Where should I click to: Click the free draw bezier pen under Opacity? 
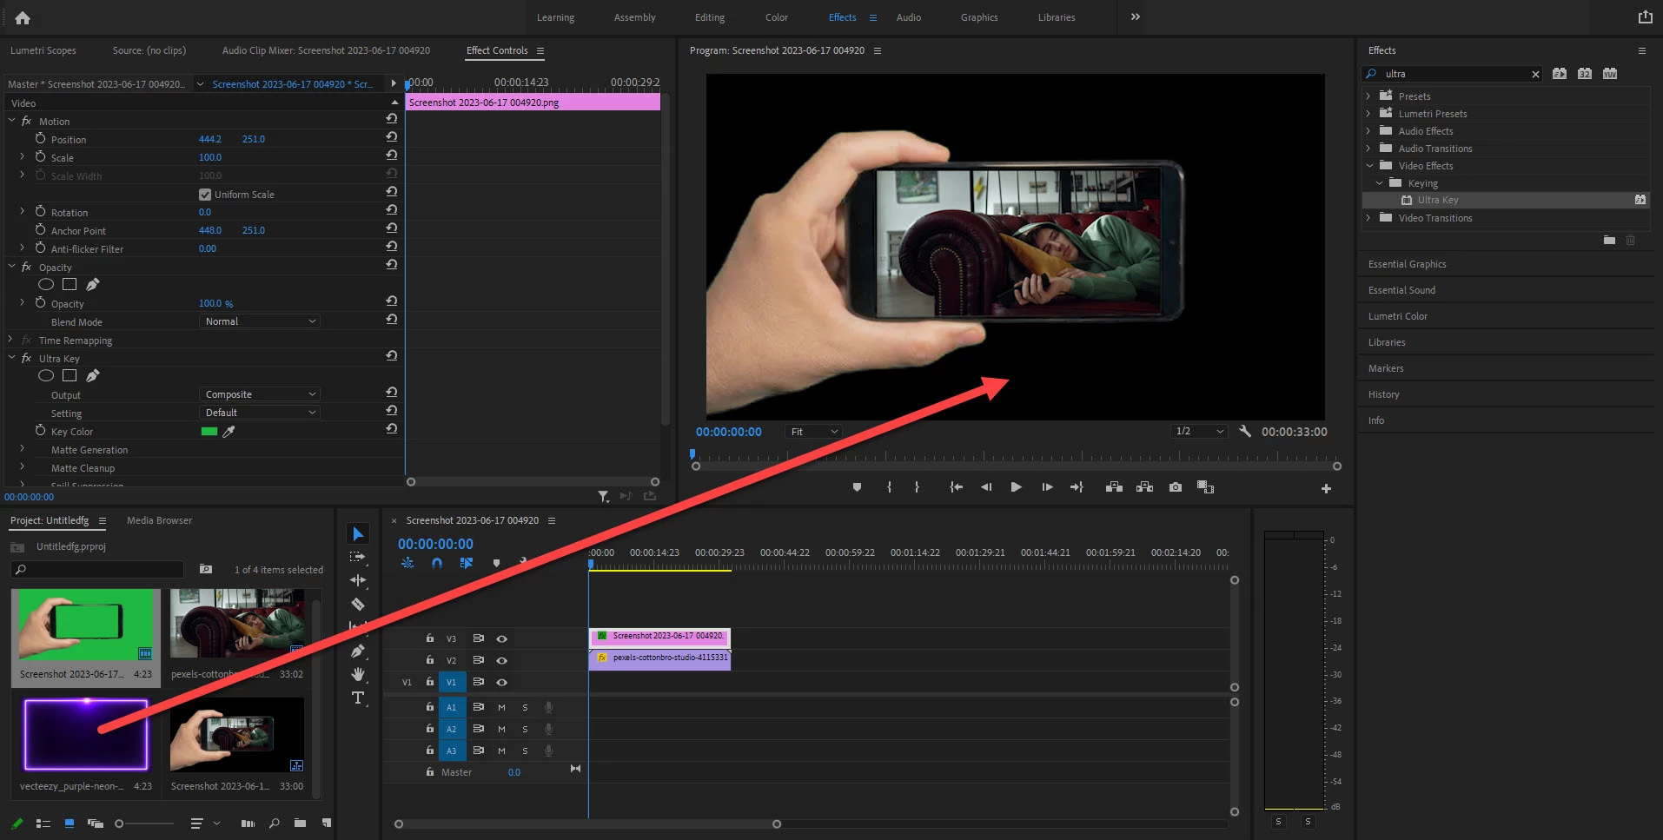point(93,284)
